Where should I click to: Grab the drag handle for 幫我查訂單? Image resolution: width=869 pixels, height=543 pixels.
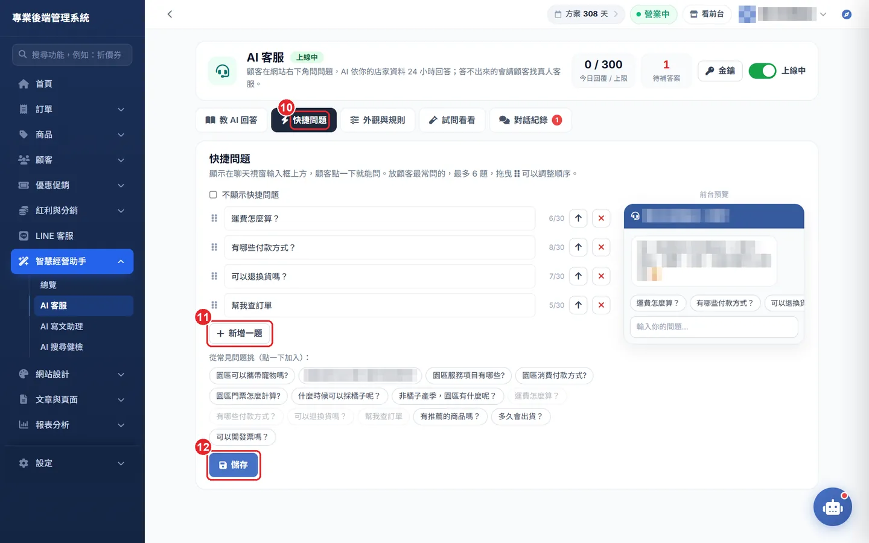tap(214, 305)
